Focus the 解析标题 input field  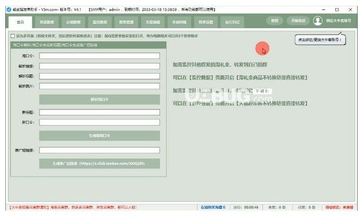point(100,76)
